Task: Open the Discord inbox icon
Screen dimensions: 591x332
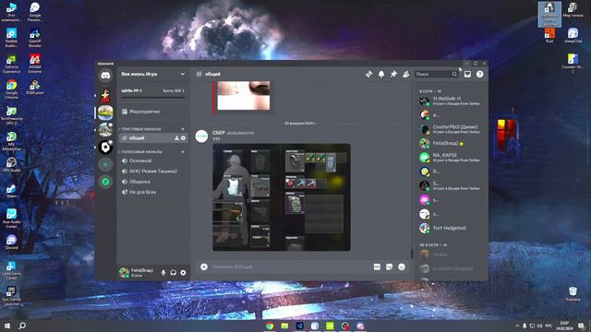Action: (x=467, y=74)
